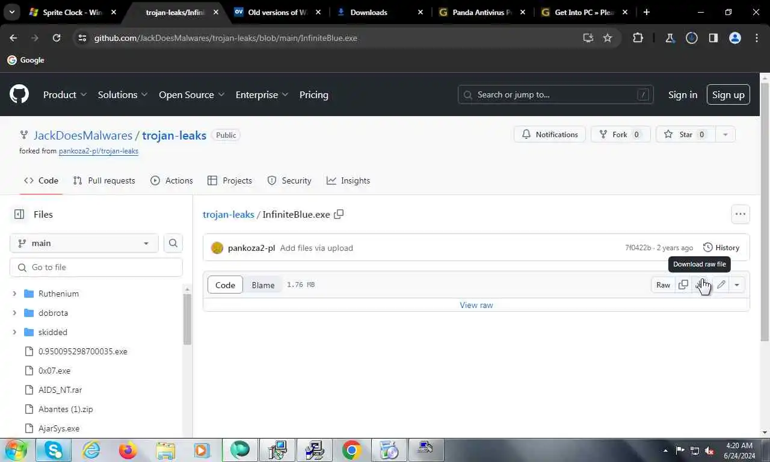The image size is (770, 462).
Task: Open new browser tab with plus button
Action: [x=646, y=12]
